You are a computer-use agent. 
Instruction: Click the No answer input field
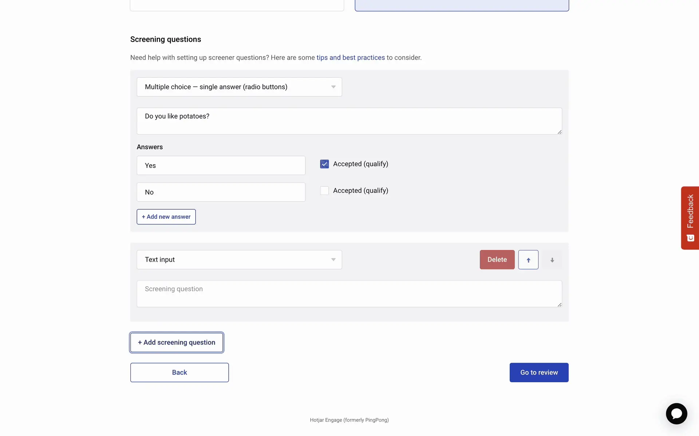221,192
